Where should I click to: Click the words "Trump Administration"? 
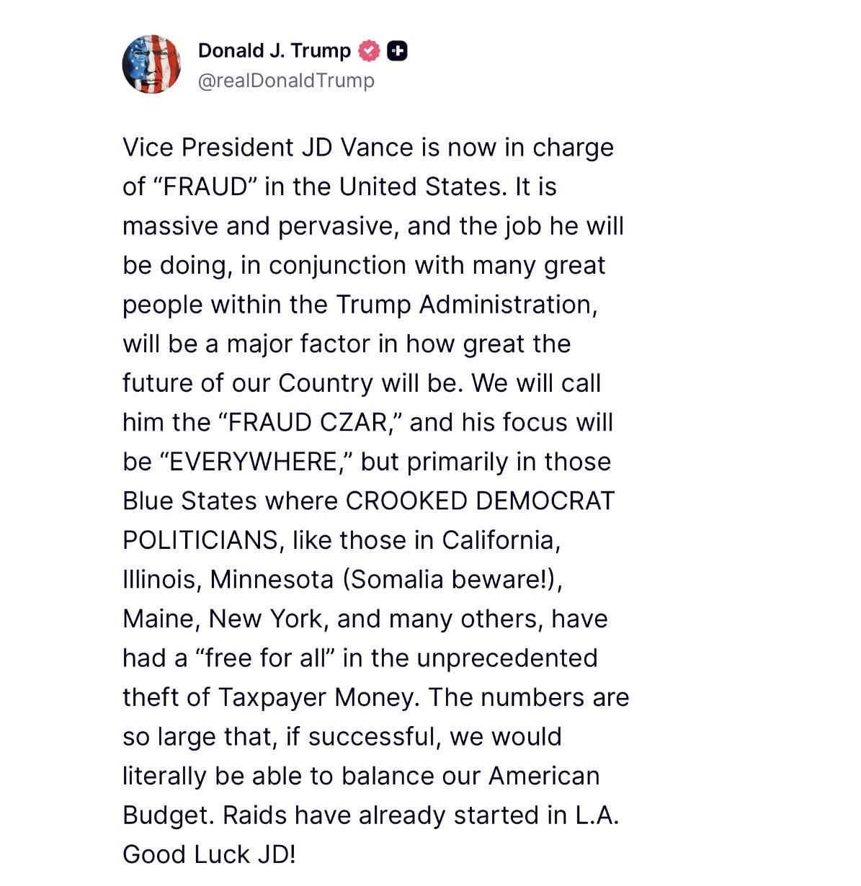click(x=466, y=305)
